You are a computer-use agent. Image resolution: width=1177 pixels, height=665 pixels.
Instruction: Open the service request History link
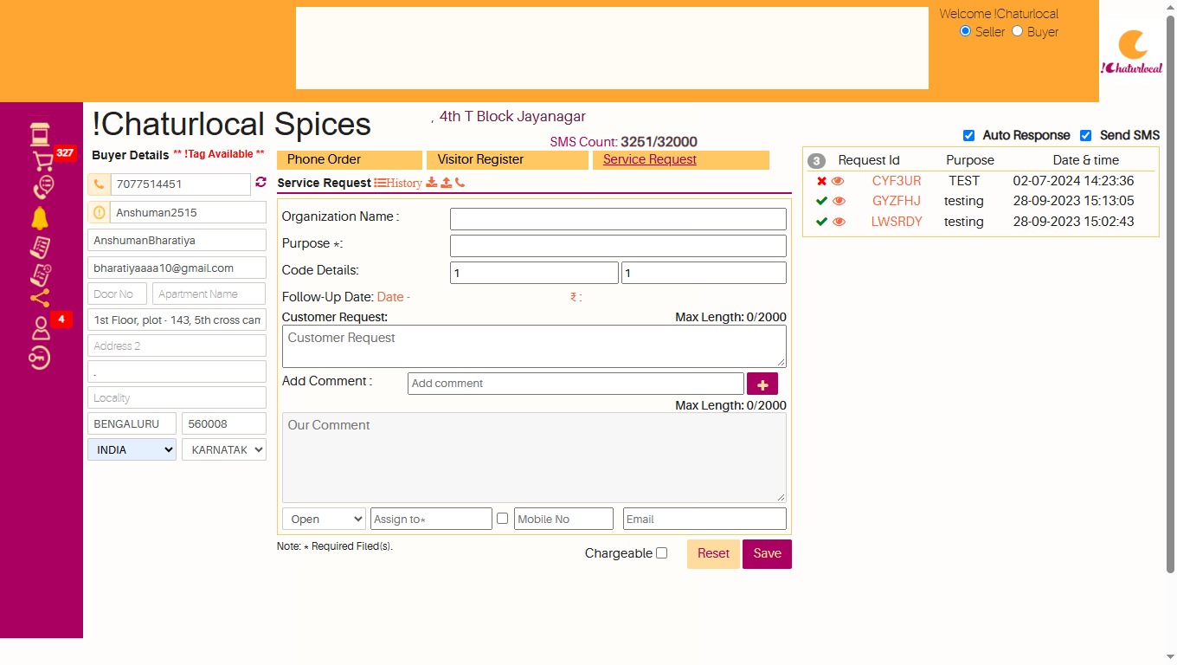[398, 183]
